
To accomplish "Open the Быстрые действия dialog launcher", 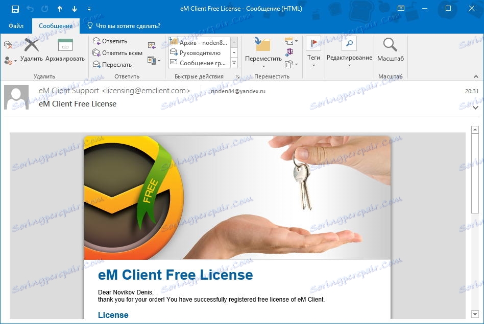I will point(237,76).
